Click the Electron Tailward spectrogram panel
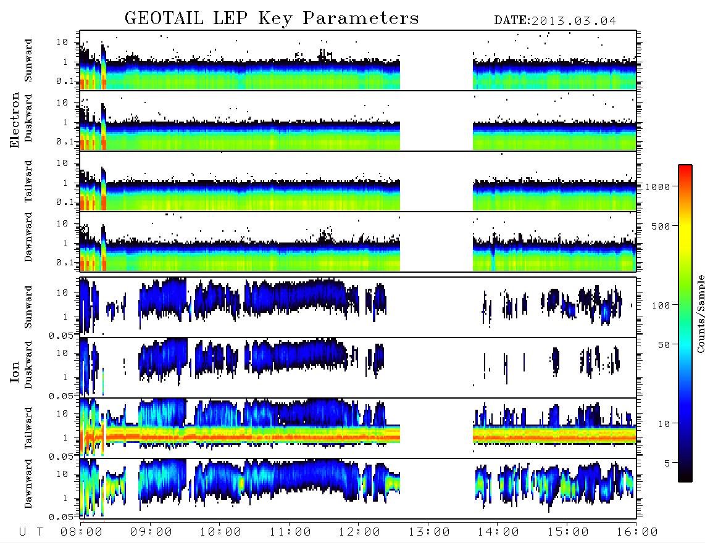The image size is (705, 543). pyautogui.click(x=358, y=181)
